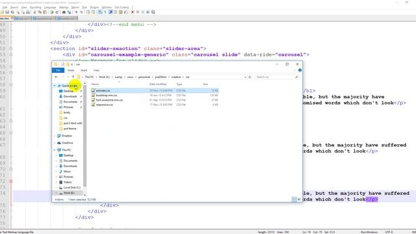The image size is (416, 234).
Task: Select Work (E:) drive in navigation pane
Action: click(69, 193)
